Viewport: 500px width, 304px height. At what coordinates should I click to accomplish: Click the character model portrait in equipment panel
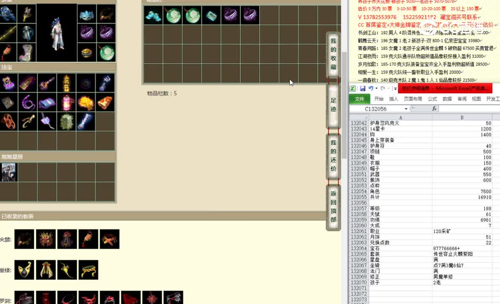pyautogui.click(x=57, y=33)
